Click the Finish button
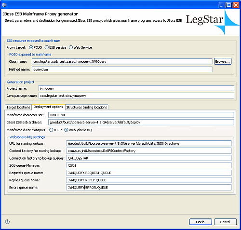241x230 pixels. 201,222
